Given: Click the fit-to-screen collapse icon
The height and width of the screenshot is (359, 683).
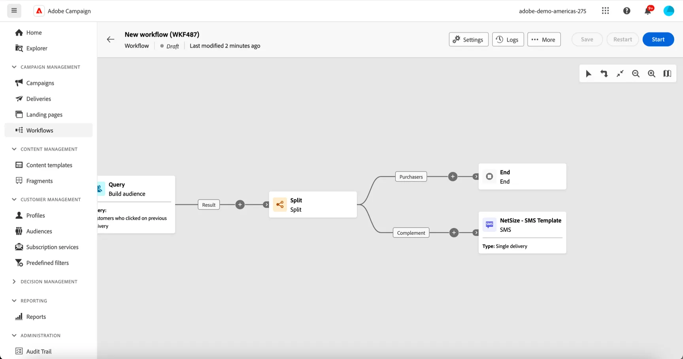Looking at the screenshot, I should click(620, 73).
